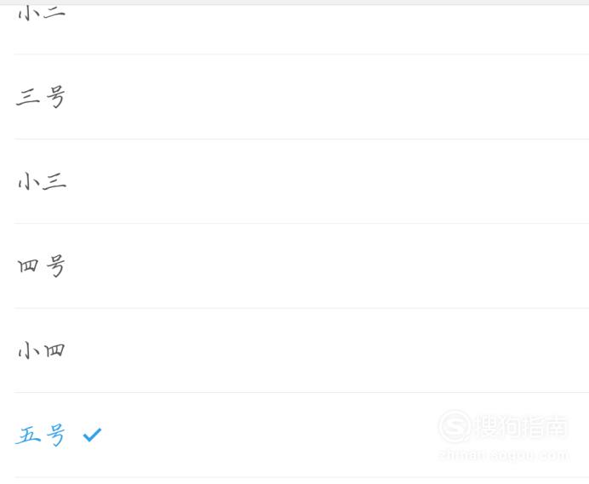This screenshot has height=484, width=589.
Task: Click the 号 character in 四号
Action: click(55, 266)
